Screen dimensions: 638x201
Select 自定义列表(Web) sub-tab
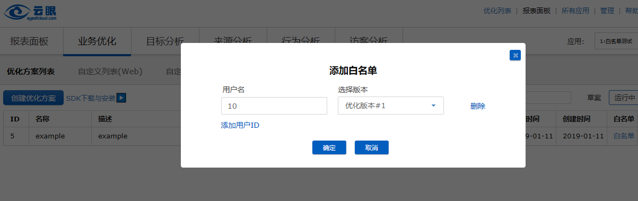[110, 72]
